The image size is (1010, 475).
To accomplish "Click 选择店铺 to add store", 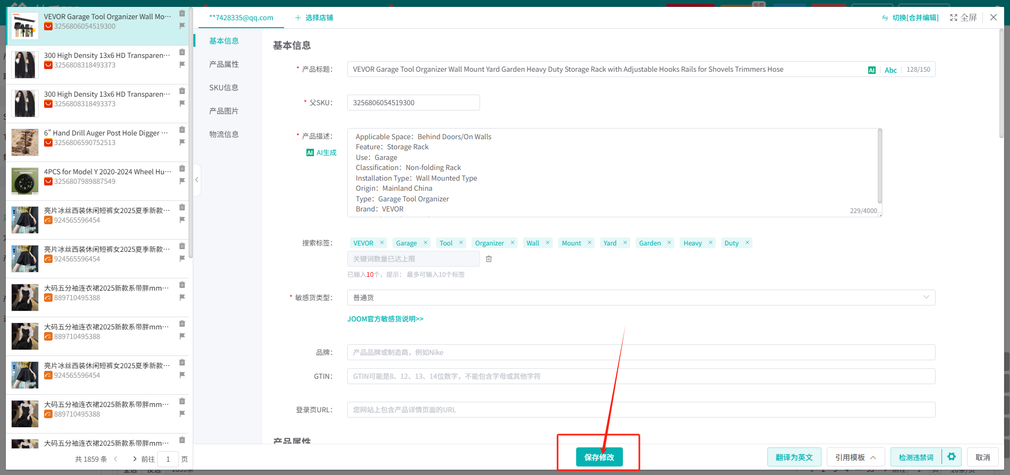I will tap(314, 18).
